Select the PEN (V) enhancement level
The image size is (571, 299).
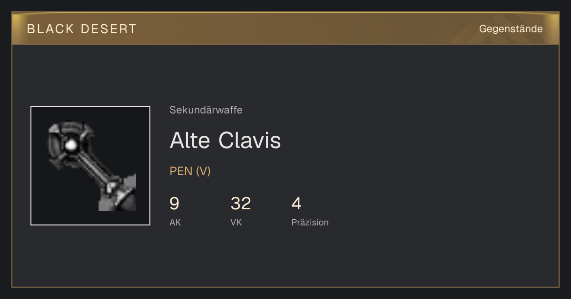[190, 171]
